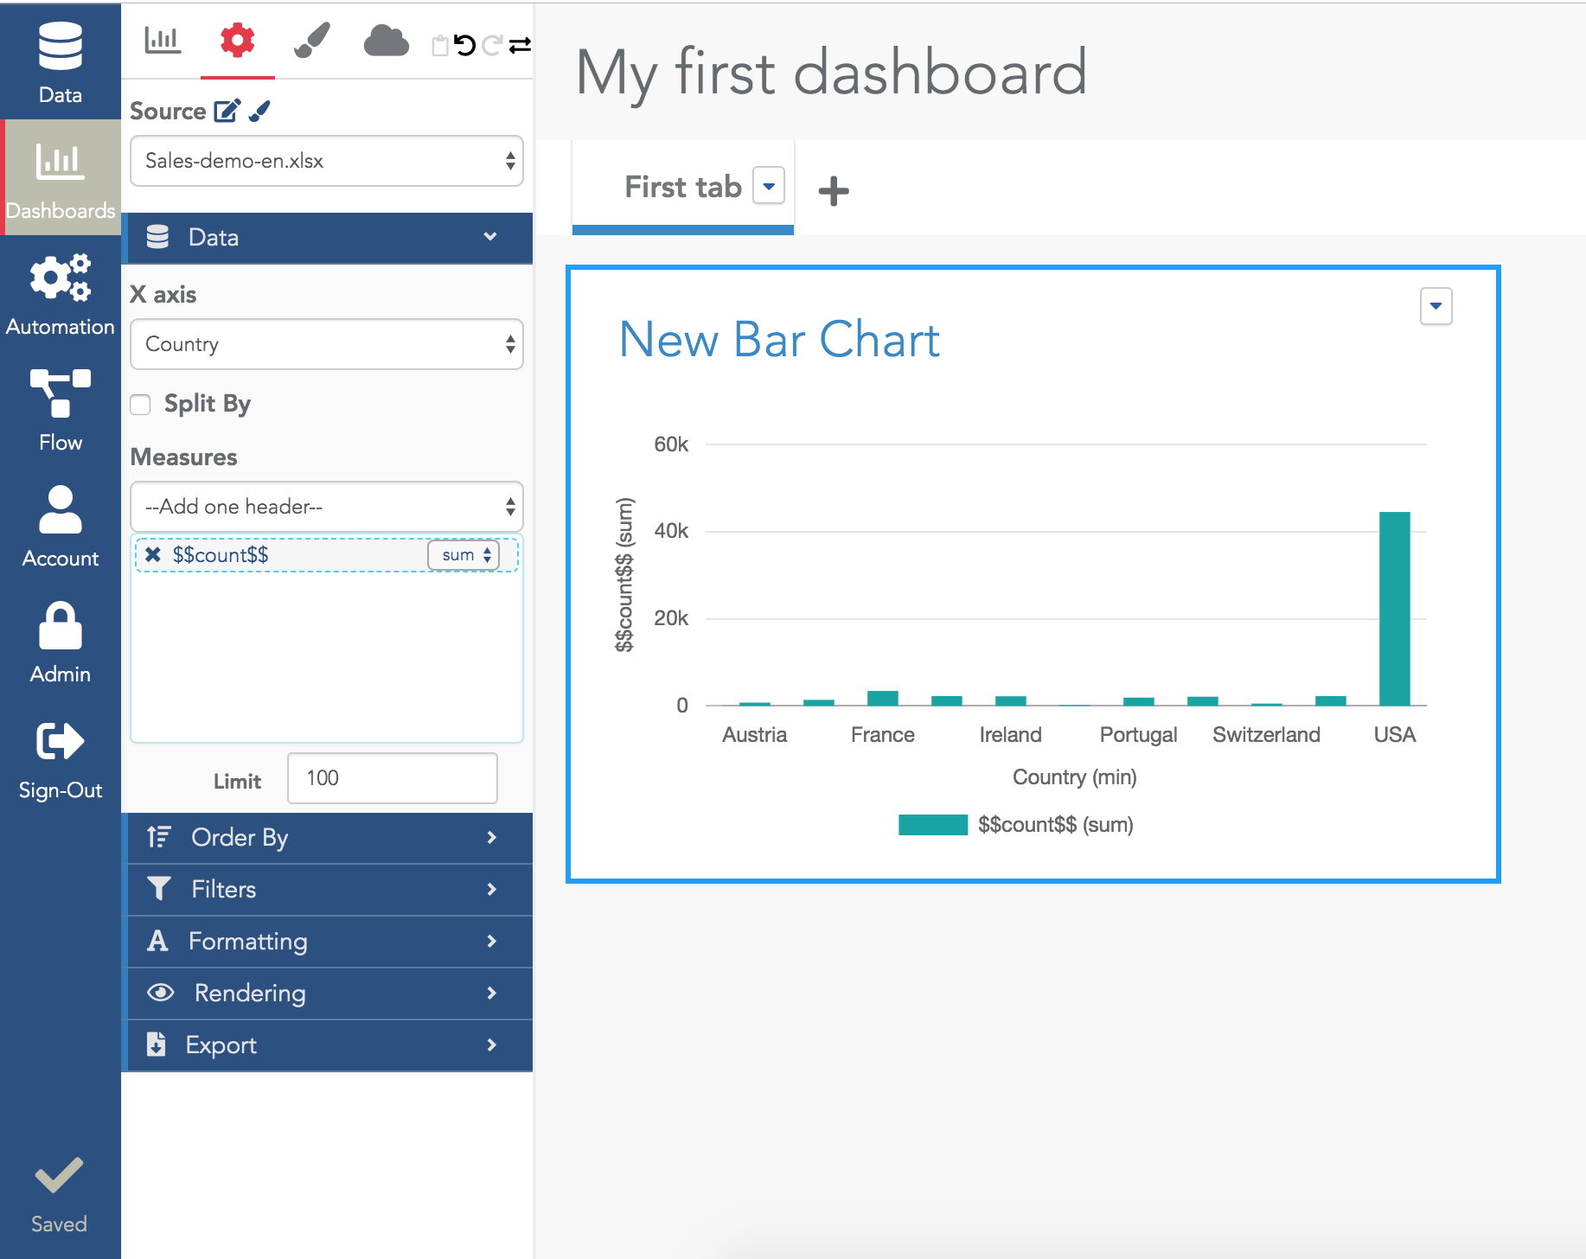
Task: Click the swap arrows icon
Action: pos(520,46)
